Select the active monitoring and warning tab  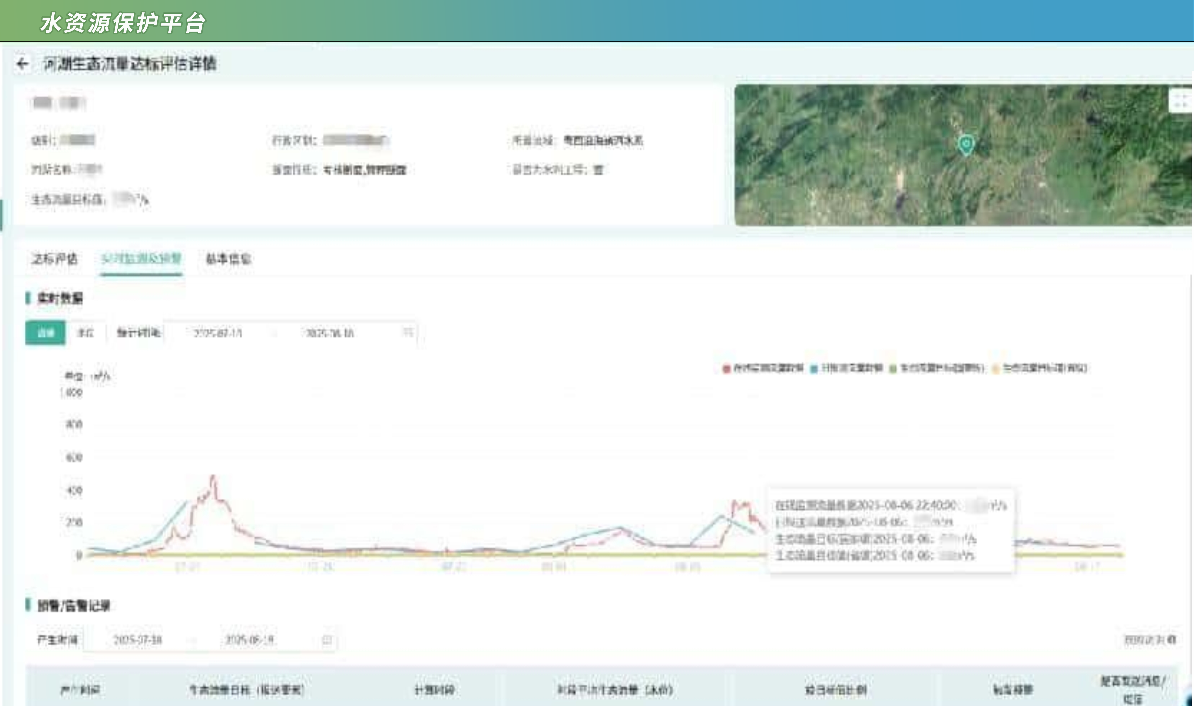point(141,259)
